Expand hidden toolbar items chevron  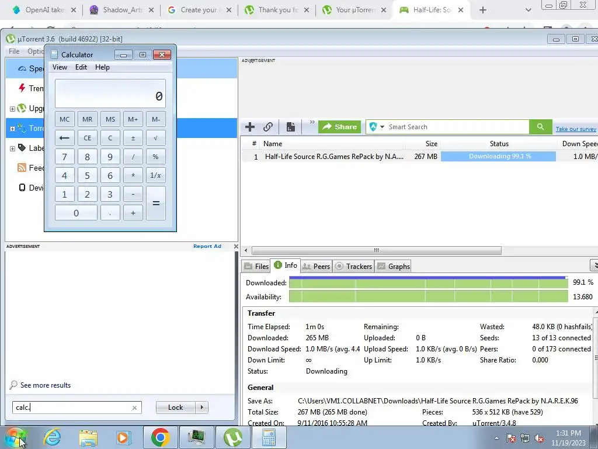point(312,122)
